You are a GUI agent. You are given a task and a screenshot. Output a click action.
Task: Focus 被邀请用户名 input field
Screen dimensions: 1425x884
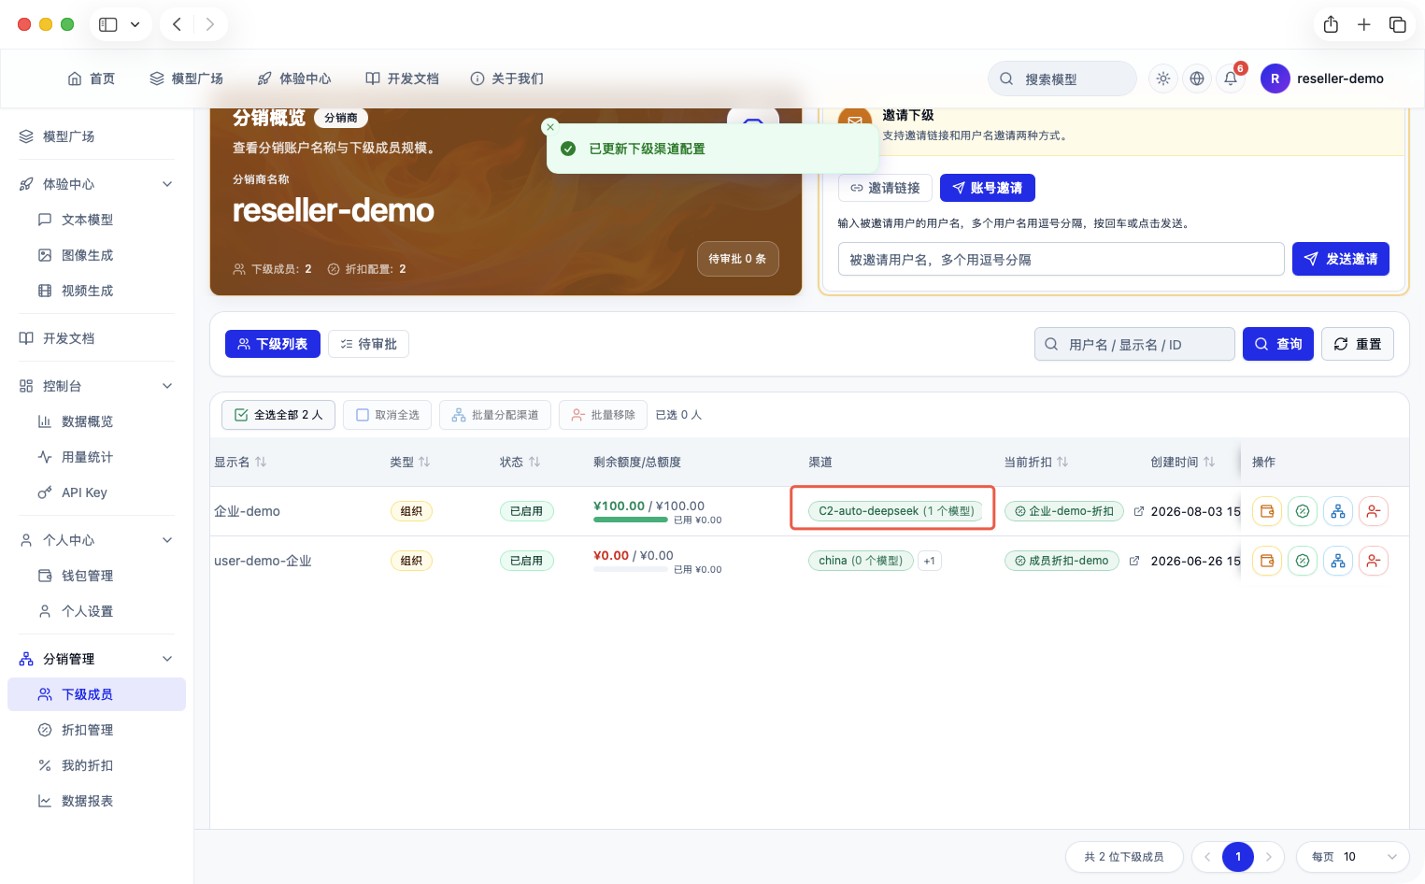[x=1062, y=259]
